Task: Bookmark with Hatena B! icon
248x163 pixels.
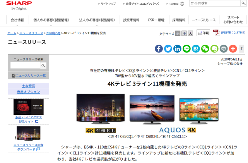Action: tap(196, 49)
